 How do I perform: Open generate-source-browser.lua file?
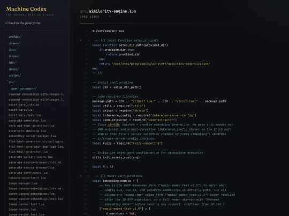click(x=32, y=167)
